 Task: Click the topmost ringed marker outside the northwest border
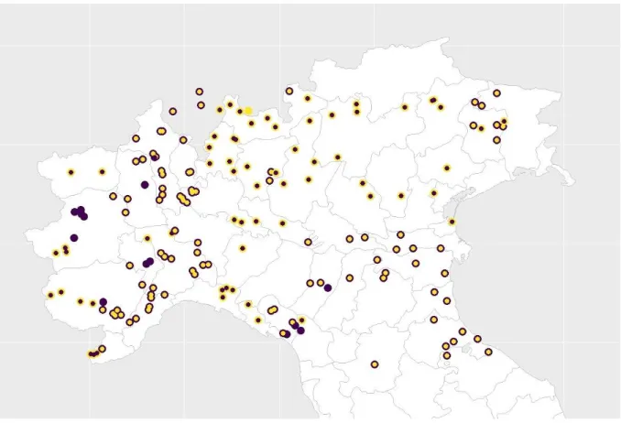[x=199, y=92]
